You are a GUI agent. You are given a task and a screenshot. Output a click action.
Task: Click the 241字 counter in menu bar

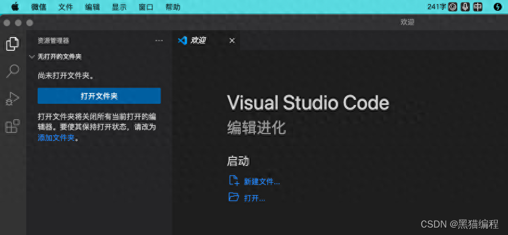[x=437, y=7]
